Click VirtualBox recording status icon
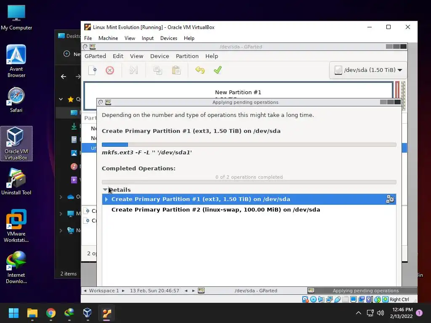The height and width of the screenshot is (323, 431). click(362, 299)
